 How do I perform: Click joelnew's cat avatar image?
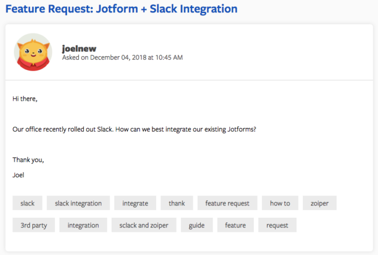point(32,52)
